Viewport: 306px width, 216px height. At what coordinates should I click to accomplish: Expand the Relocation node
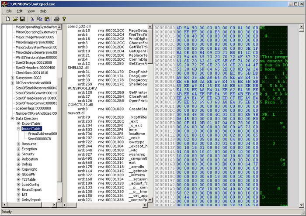18,159
